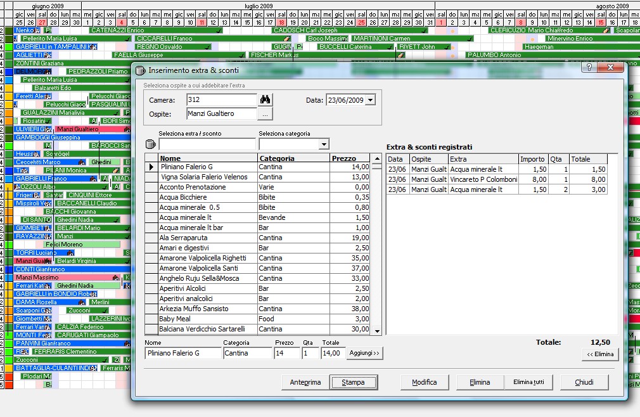The width and height of the screenshot is (640, 417).
Task: Click the bottom Nome field containing Pliniano Falerio G
Action: tap(183, 353)
